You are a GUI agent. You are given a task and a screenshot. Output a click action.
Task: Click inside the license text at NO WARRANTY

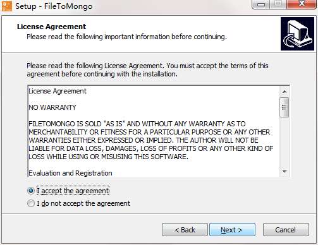[x=52, y=107]
